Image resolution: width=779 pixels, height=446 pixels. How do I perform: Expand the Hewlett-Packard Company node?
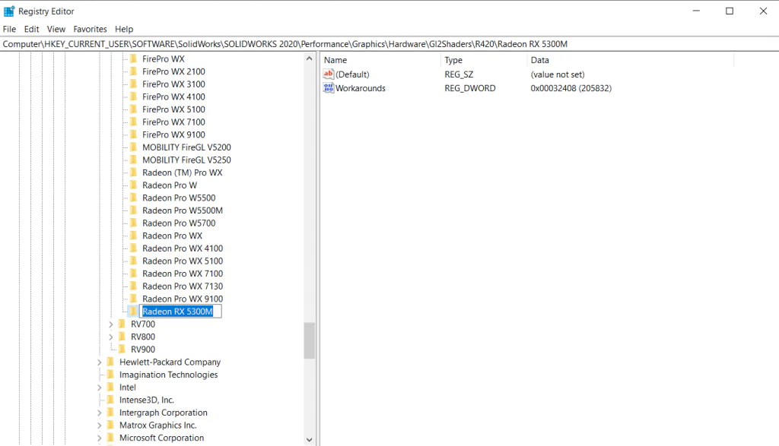(100, 362)
